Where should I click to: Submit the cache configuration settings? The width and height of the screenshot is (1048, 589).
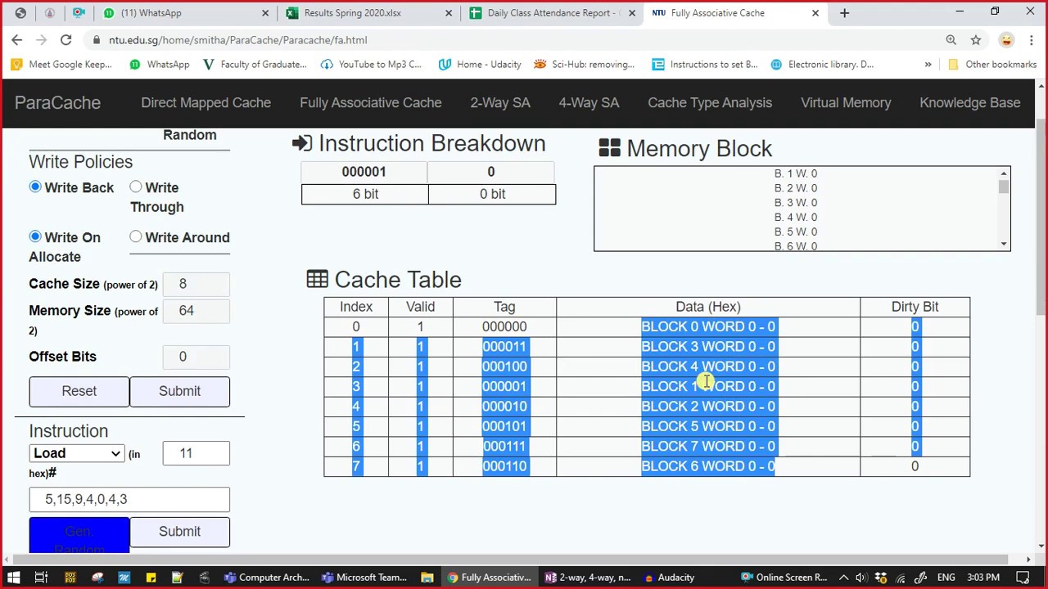179,391
